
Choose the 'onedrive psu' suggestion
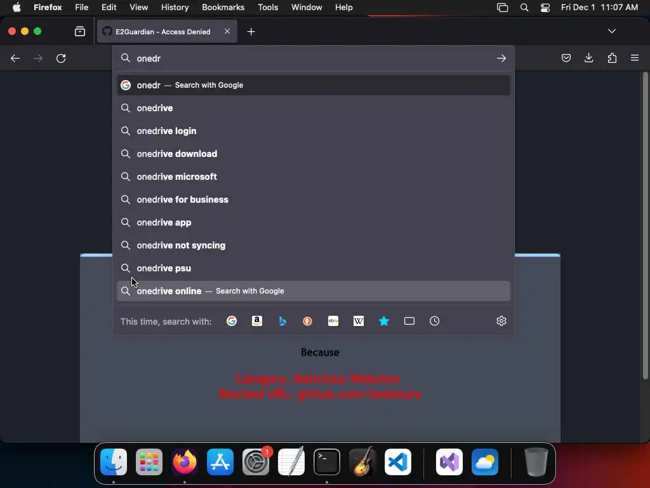point(314,268)
